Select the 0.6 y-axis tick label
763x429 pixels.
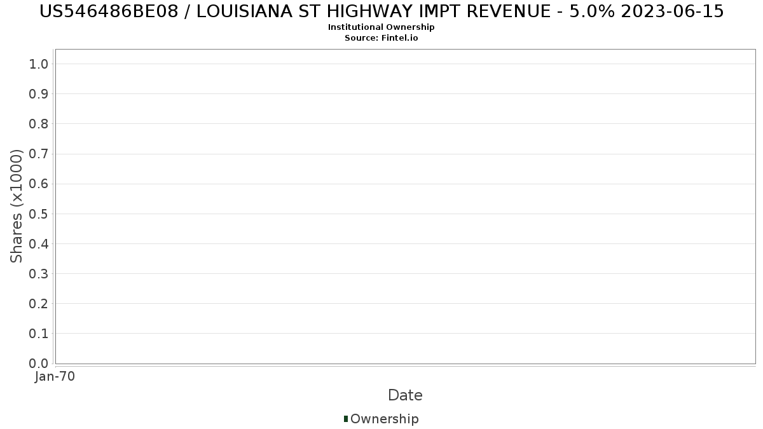(39, 184)
